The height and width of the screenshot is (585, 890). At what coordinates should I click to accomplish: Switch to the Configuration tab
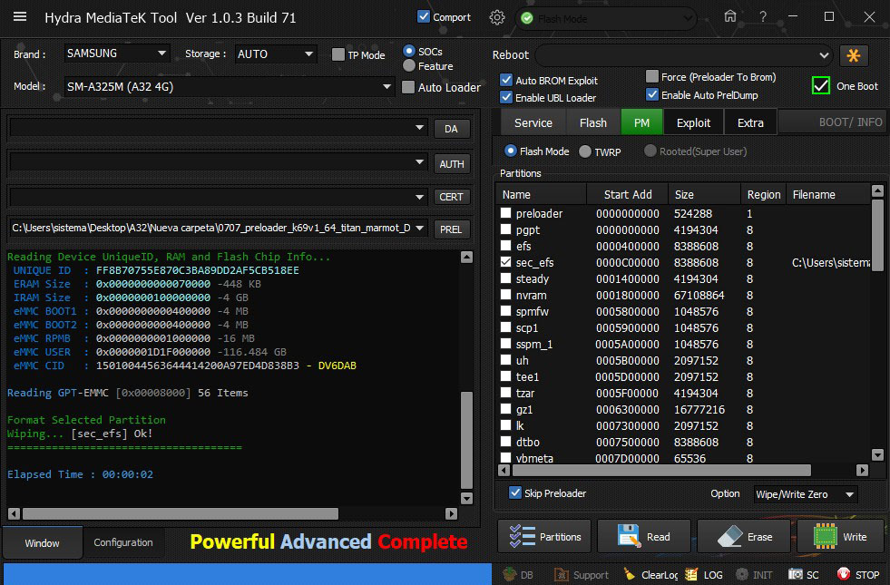pos(123,542)
